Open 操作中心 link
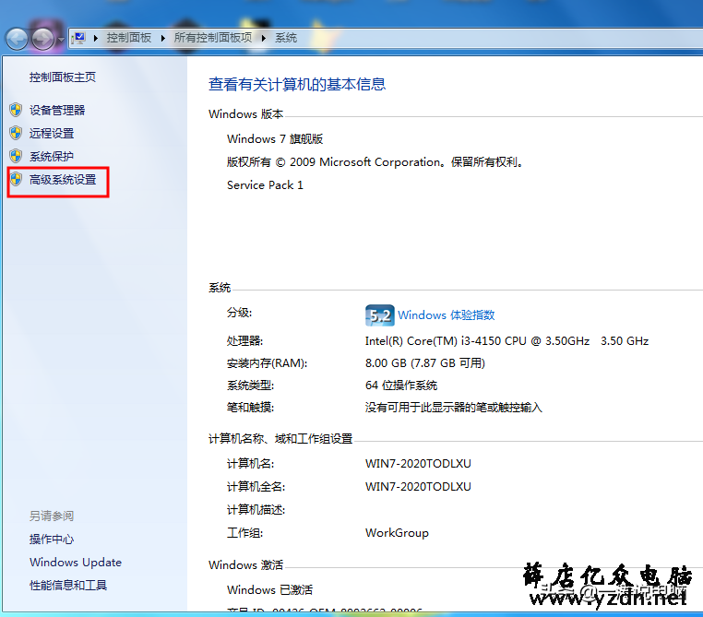The image size is (703, 617). (x=52, y=539)
